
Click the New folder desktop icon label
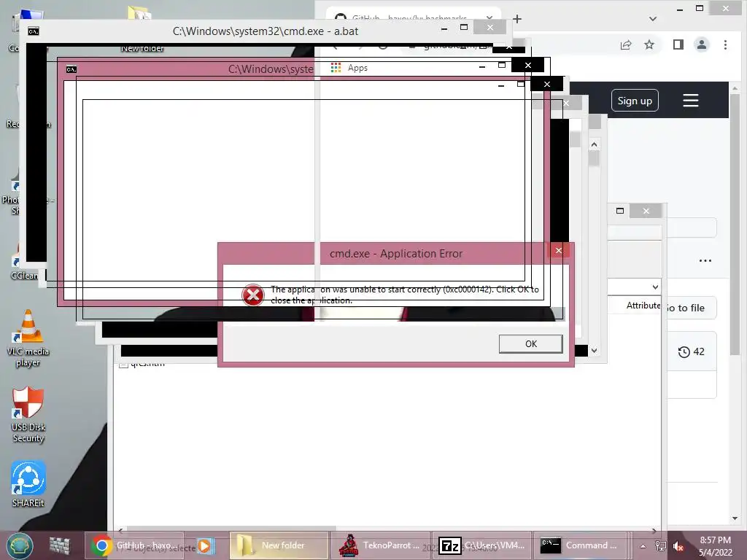142,48
